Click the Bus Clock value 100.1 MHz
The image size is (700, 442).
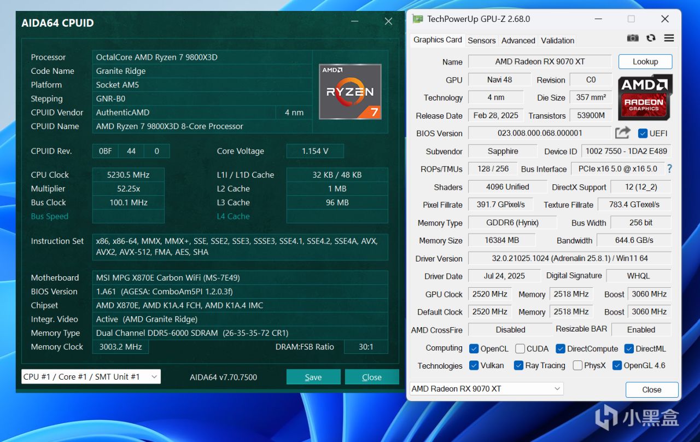click(x=128, y=202)
